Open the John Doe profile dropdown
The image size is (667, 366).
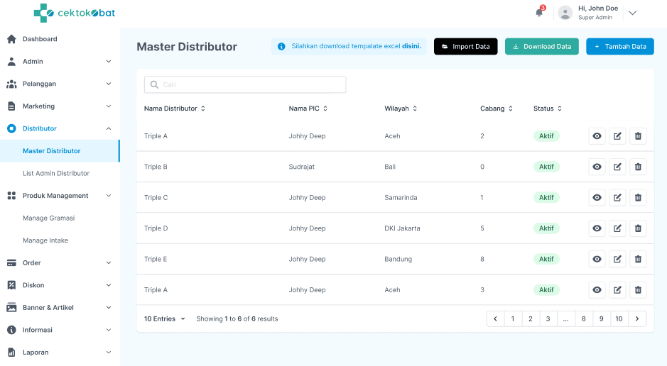point(632,13)
